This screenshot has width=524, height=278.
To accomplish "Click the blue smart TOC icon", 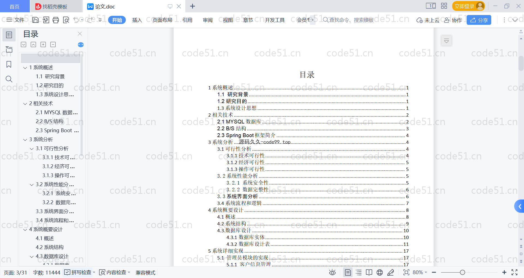I will (81, 45).
